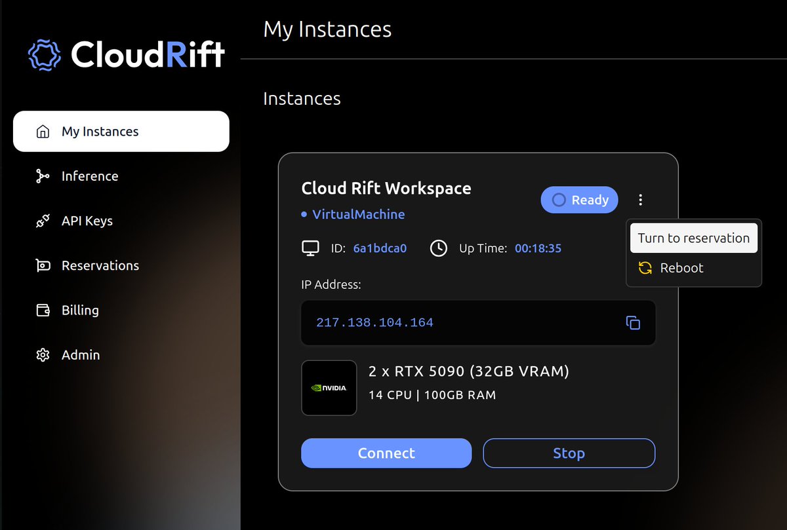Click the NVIDIA logo thumbnail
787x530 pixels.
[329, 388]
